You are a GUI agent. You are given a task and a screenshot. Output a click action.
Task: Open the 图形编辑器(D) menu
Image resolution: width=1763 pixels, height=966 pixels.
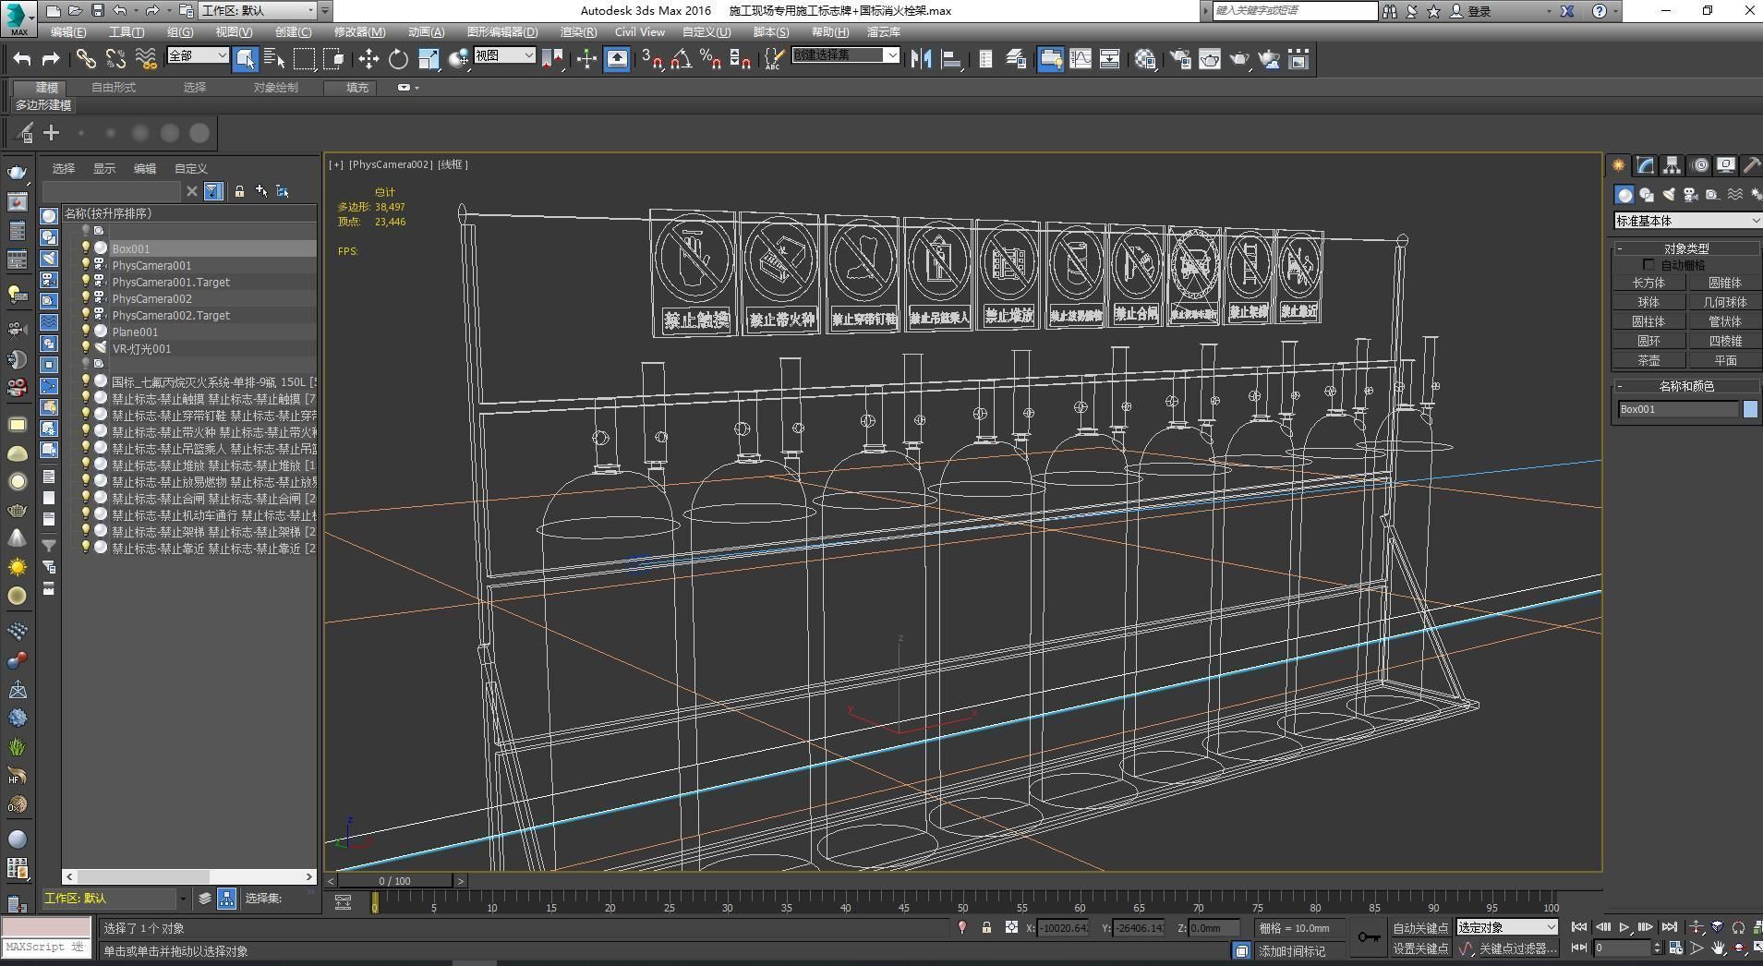pos(501,32)
